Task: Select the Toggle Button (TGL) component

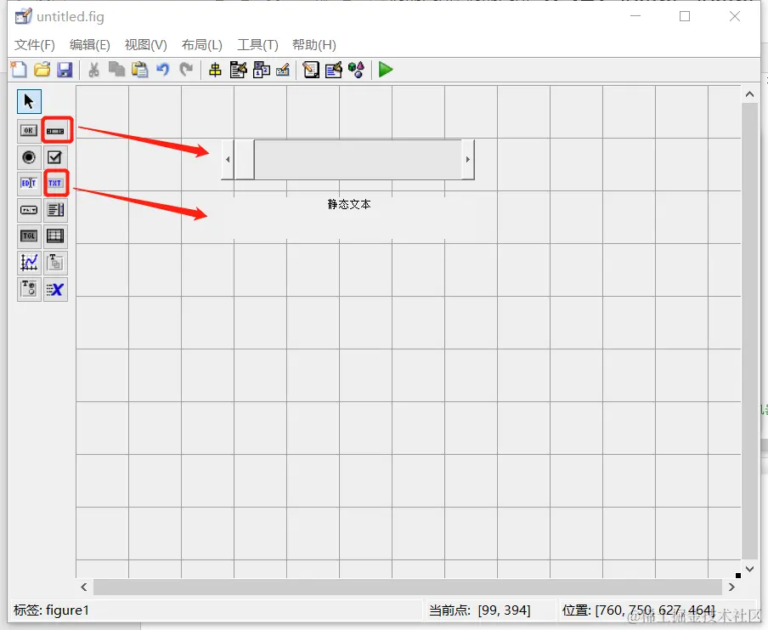Action: pos(29,236)
